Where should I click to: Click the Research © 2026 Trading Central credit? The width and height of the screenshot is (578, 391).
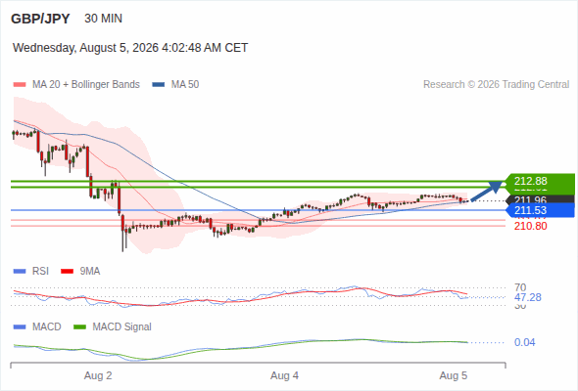coord(496,85)
